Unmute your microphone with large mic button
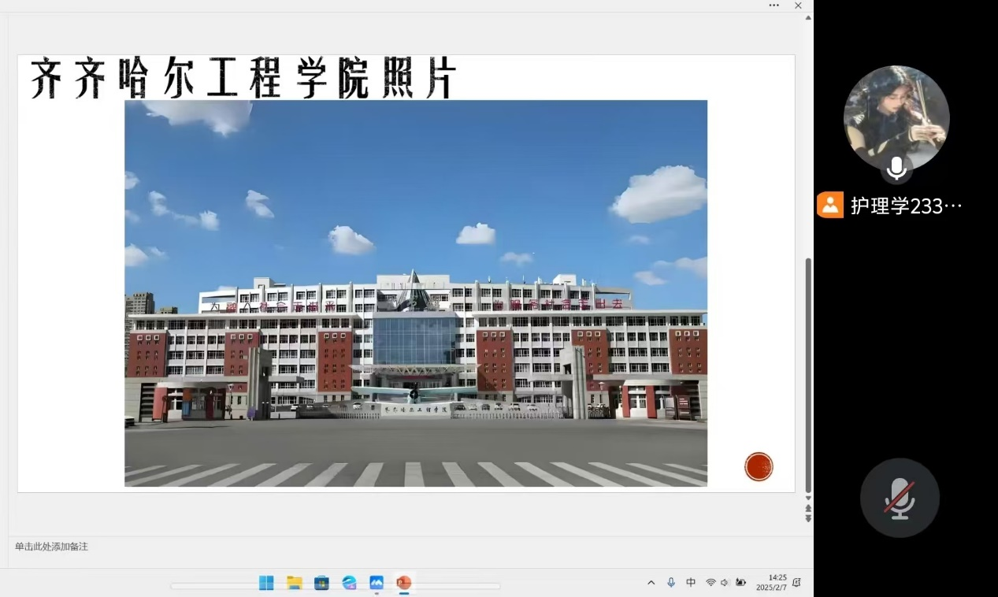The image size is (998, 597). click(x=900, y=498)
